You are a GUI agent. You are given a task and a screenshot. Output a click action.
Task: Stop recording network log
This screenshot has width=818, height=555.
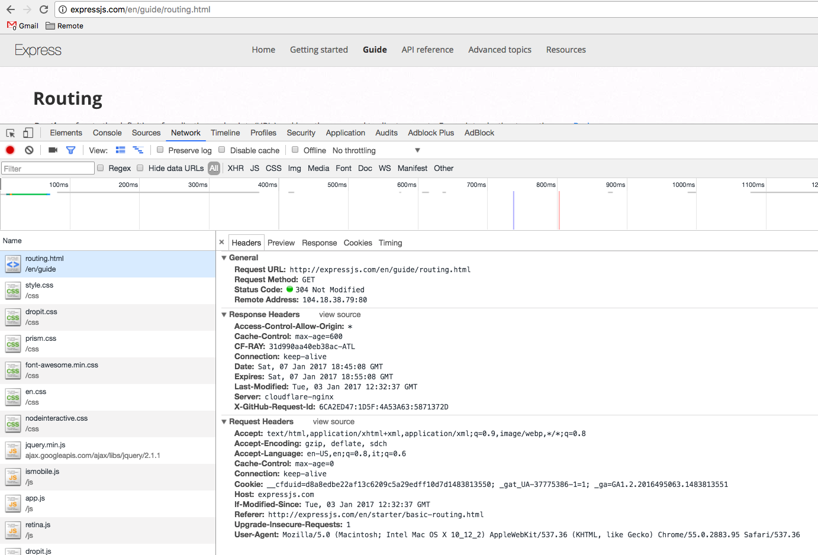[10, 150]
